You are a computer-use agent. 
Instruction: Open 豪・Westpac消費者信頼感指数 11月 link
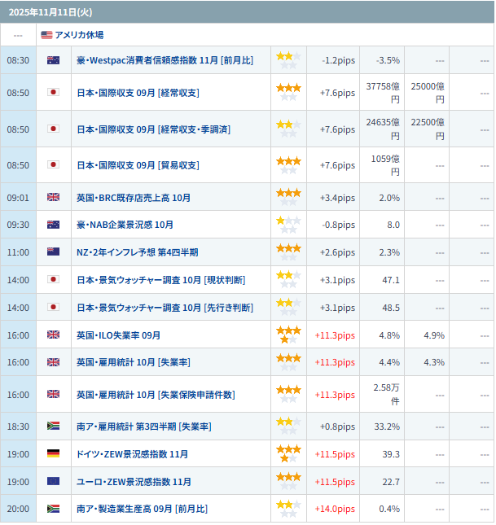click(165, 60)
